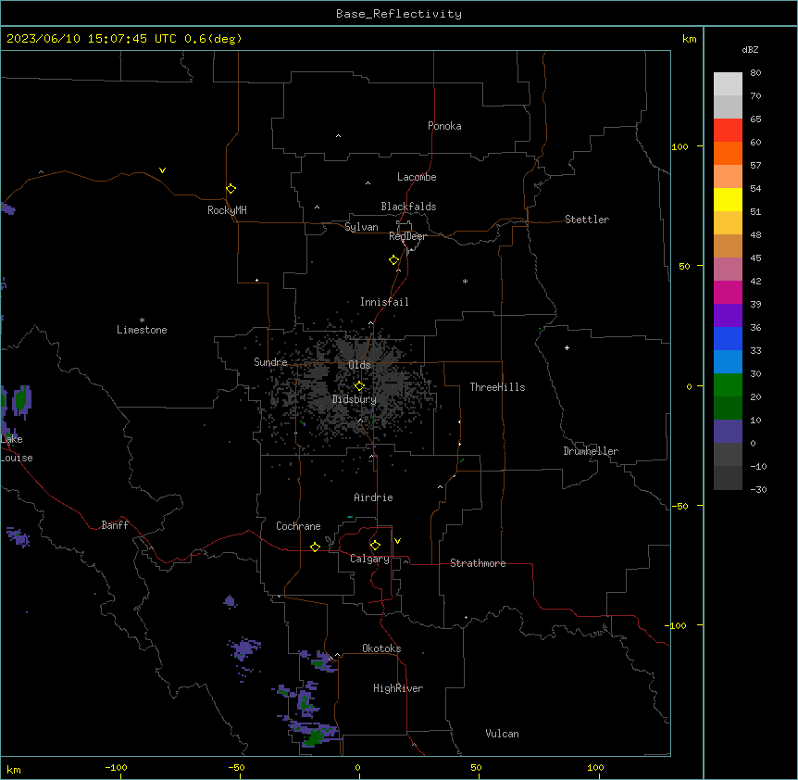Click the 50 tick on the right axis
Screen dimensions: 798x780
pos(684,266)
